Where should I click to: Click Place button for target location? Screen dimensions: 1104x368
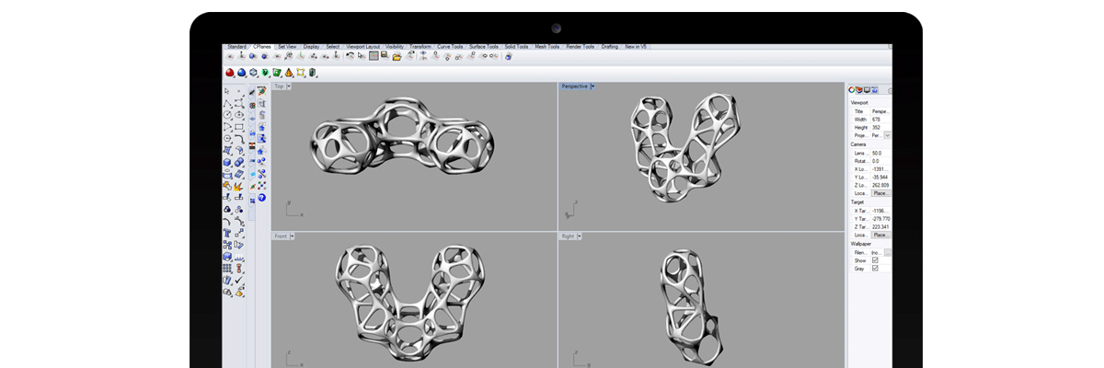pos(880,235)
